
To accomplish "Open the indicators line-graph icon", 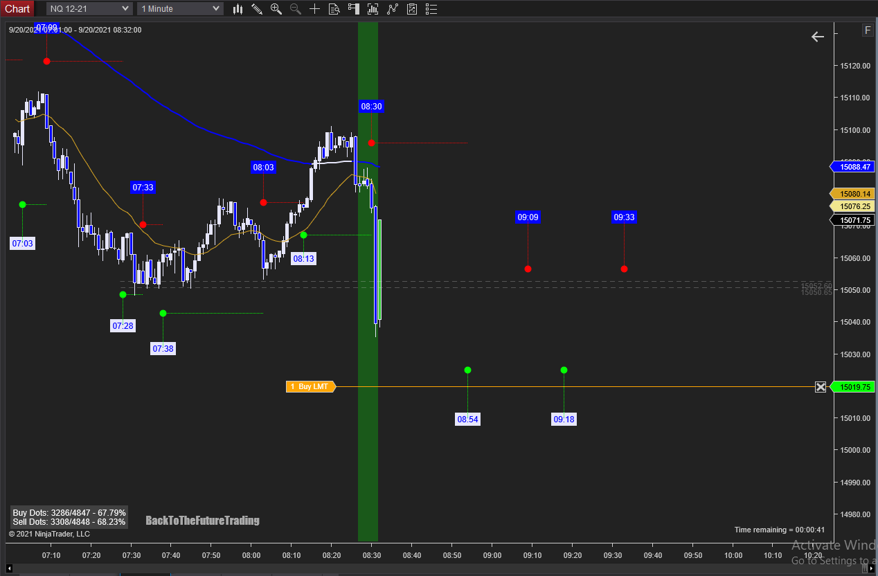I will pyautogui.click(x=393, y=9).
